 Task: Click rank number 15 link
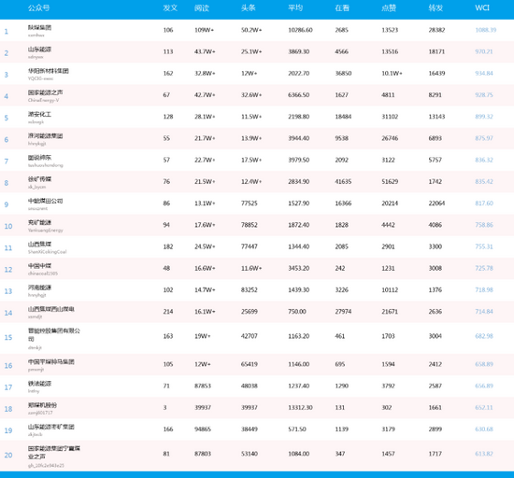[x=8, y=338]
